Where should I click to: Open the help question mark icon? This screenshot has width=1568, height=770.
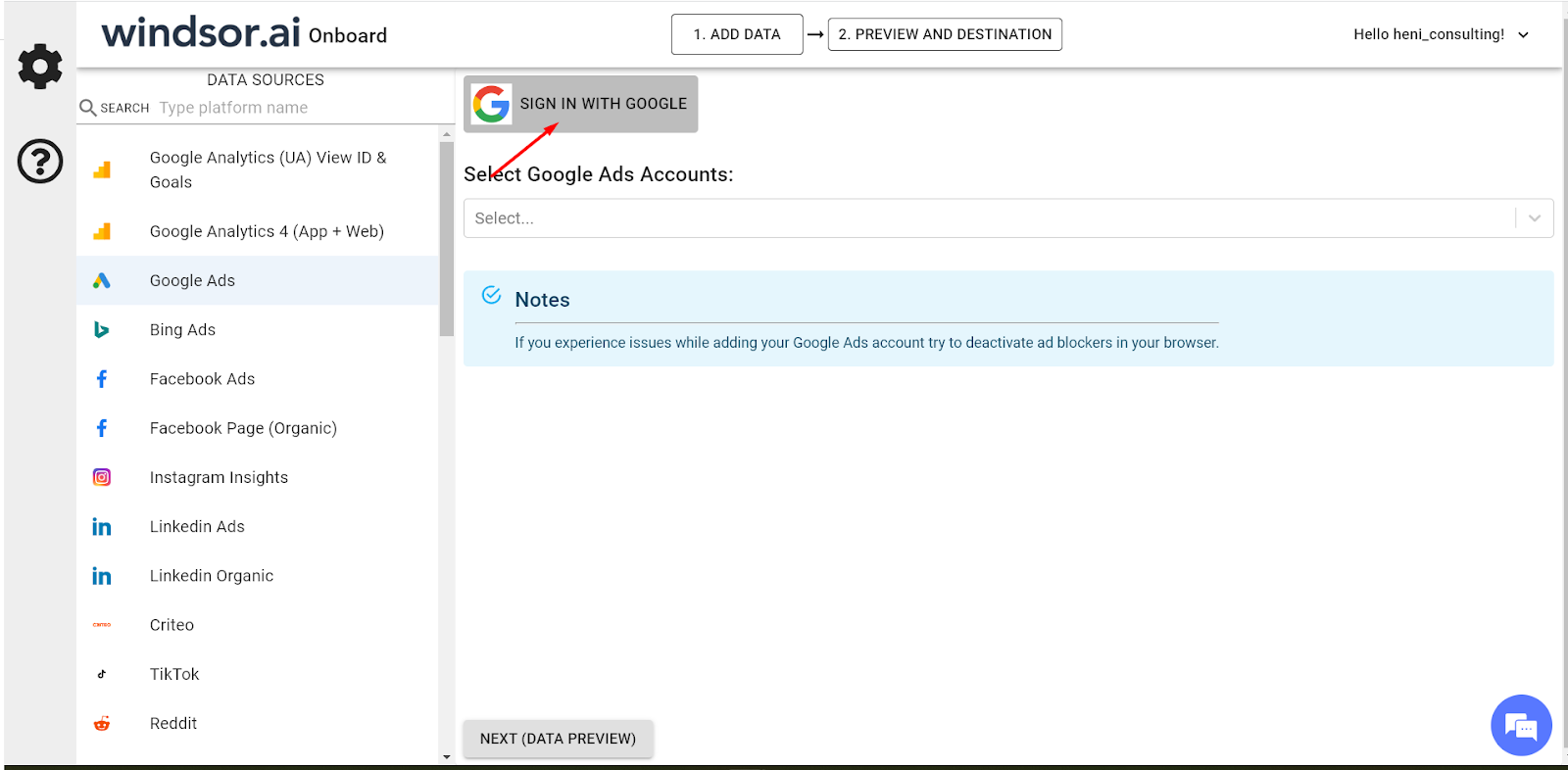coord(40,162)
